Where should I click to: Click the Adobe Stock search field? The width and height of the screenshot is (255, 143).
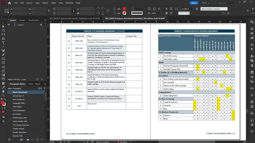click(224, 3)
